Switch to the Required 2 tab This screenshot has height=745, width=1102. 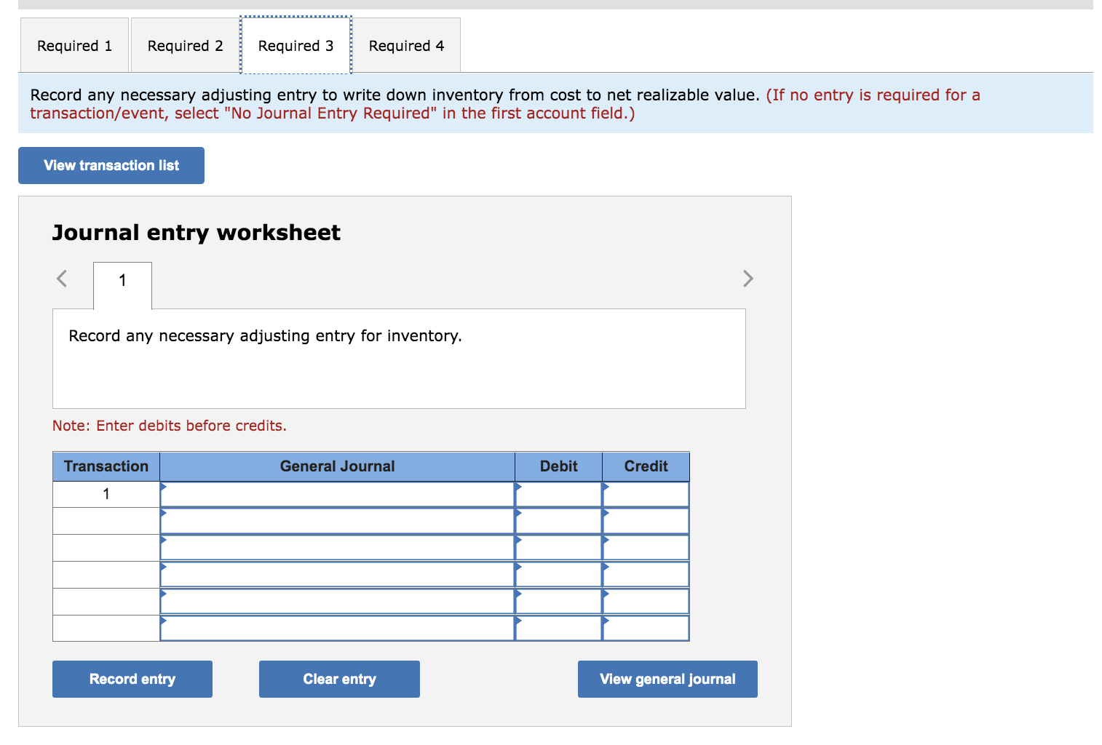(x=184, y=45)
